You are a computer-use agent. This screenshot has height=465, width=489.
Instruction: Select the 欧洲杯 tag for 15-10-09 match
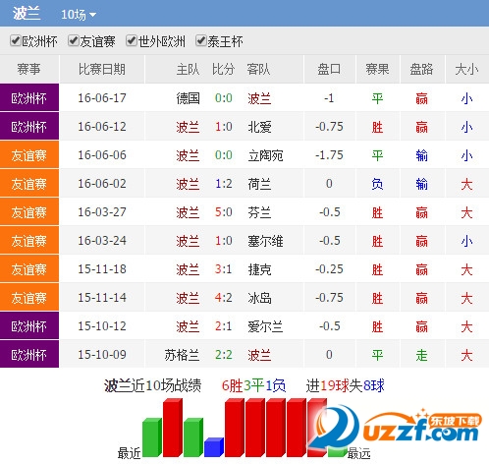pos(29,354)
